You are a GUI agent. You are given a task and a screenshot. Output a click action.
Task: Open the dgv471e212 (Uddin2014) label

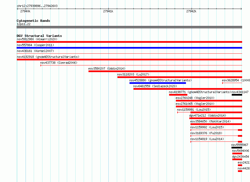[x=208, y=115]
